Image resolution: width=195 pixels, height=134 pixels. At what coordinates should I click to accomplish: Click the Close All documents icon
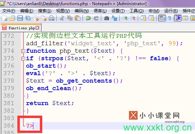[x=44, y=18]
